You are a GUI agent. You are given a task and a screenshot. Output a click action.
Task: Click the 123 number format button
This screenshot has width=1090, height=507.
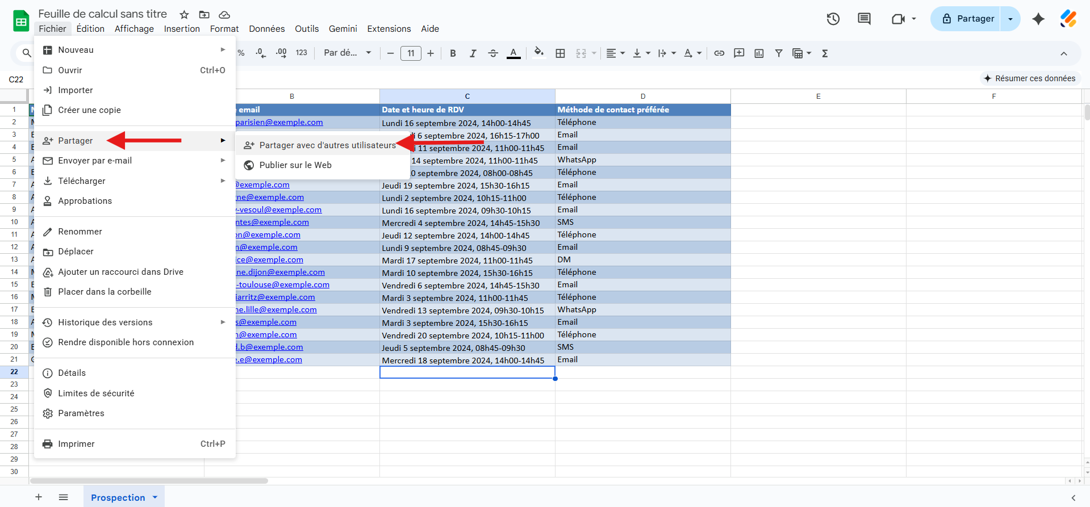pyautogui.click(x=301, y=53)
